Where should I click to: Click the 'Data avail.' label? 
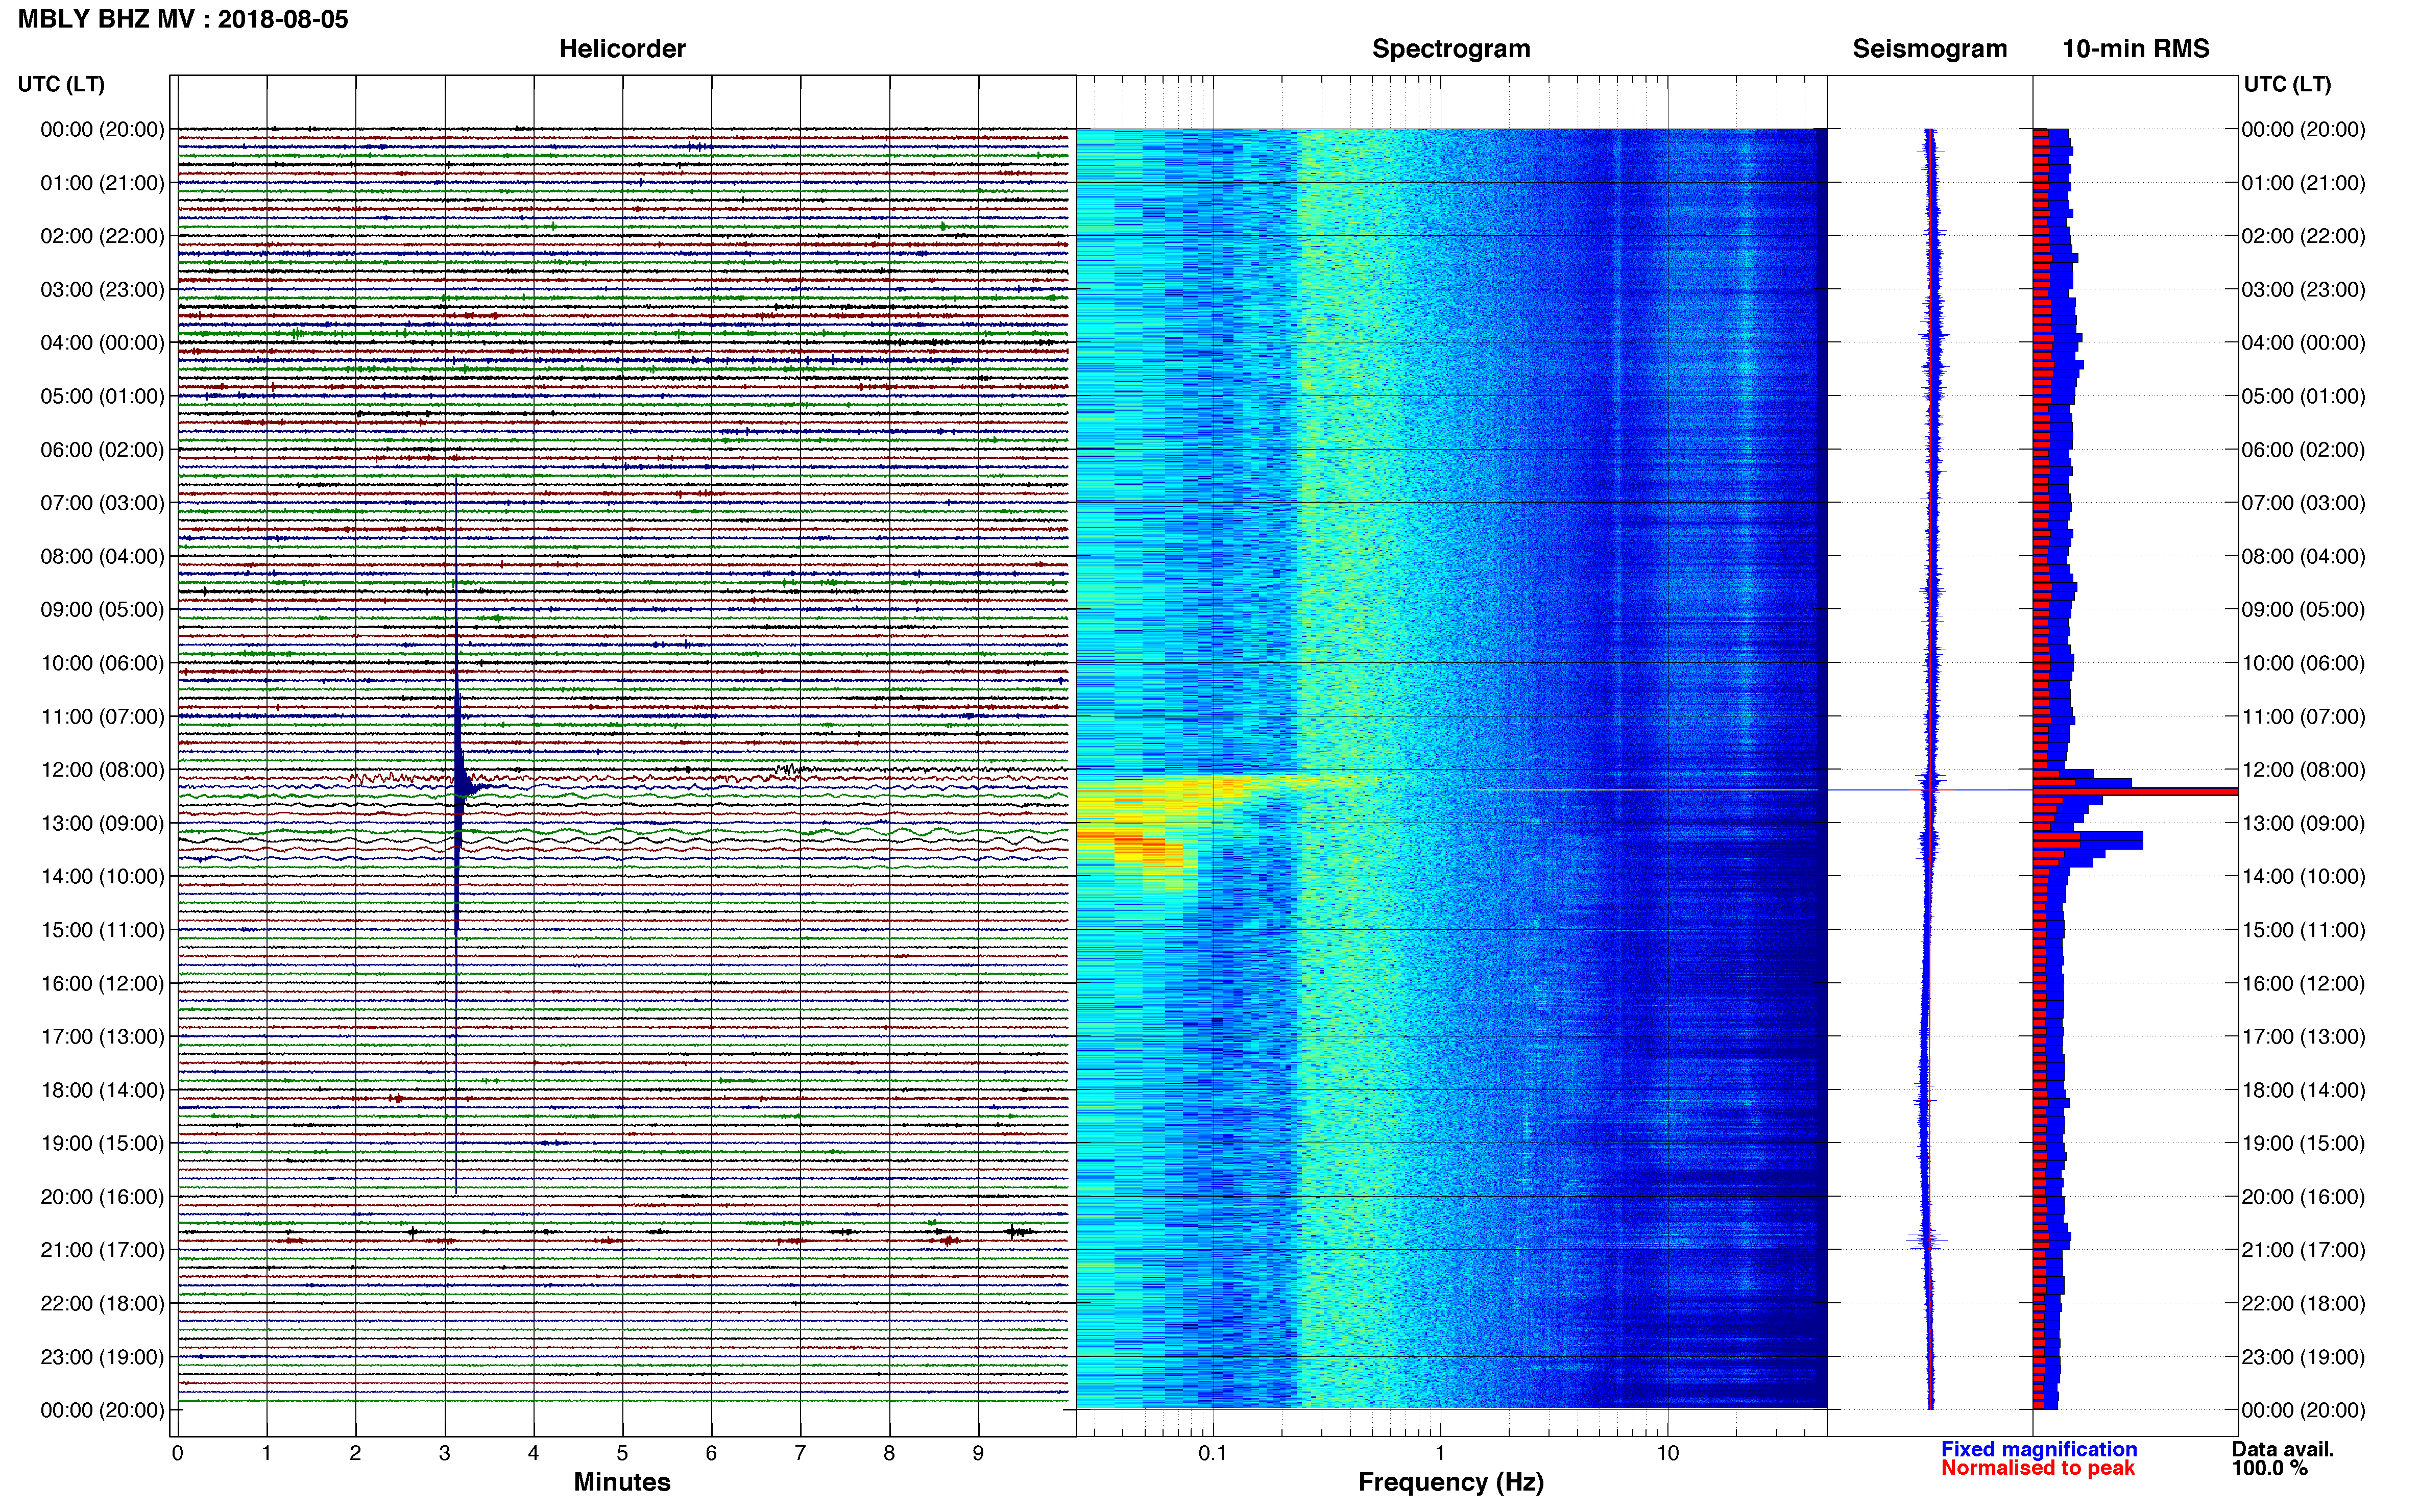pos(2283,1449)
